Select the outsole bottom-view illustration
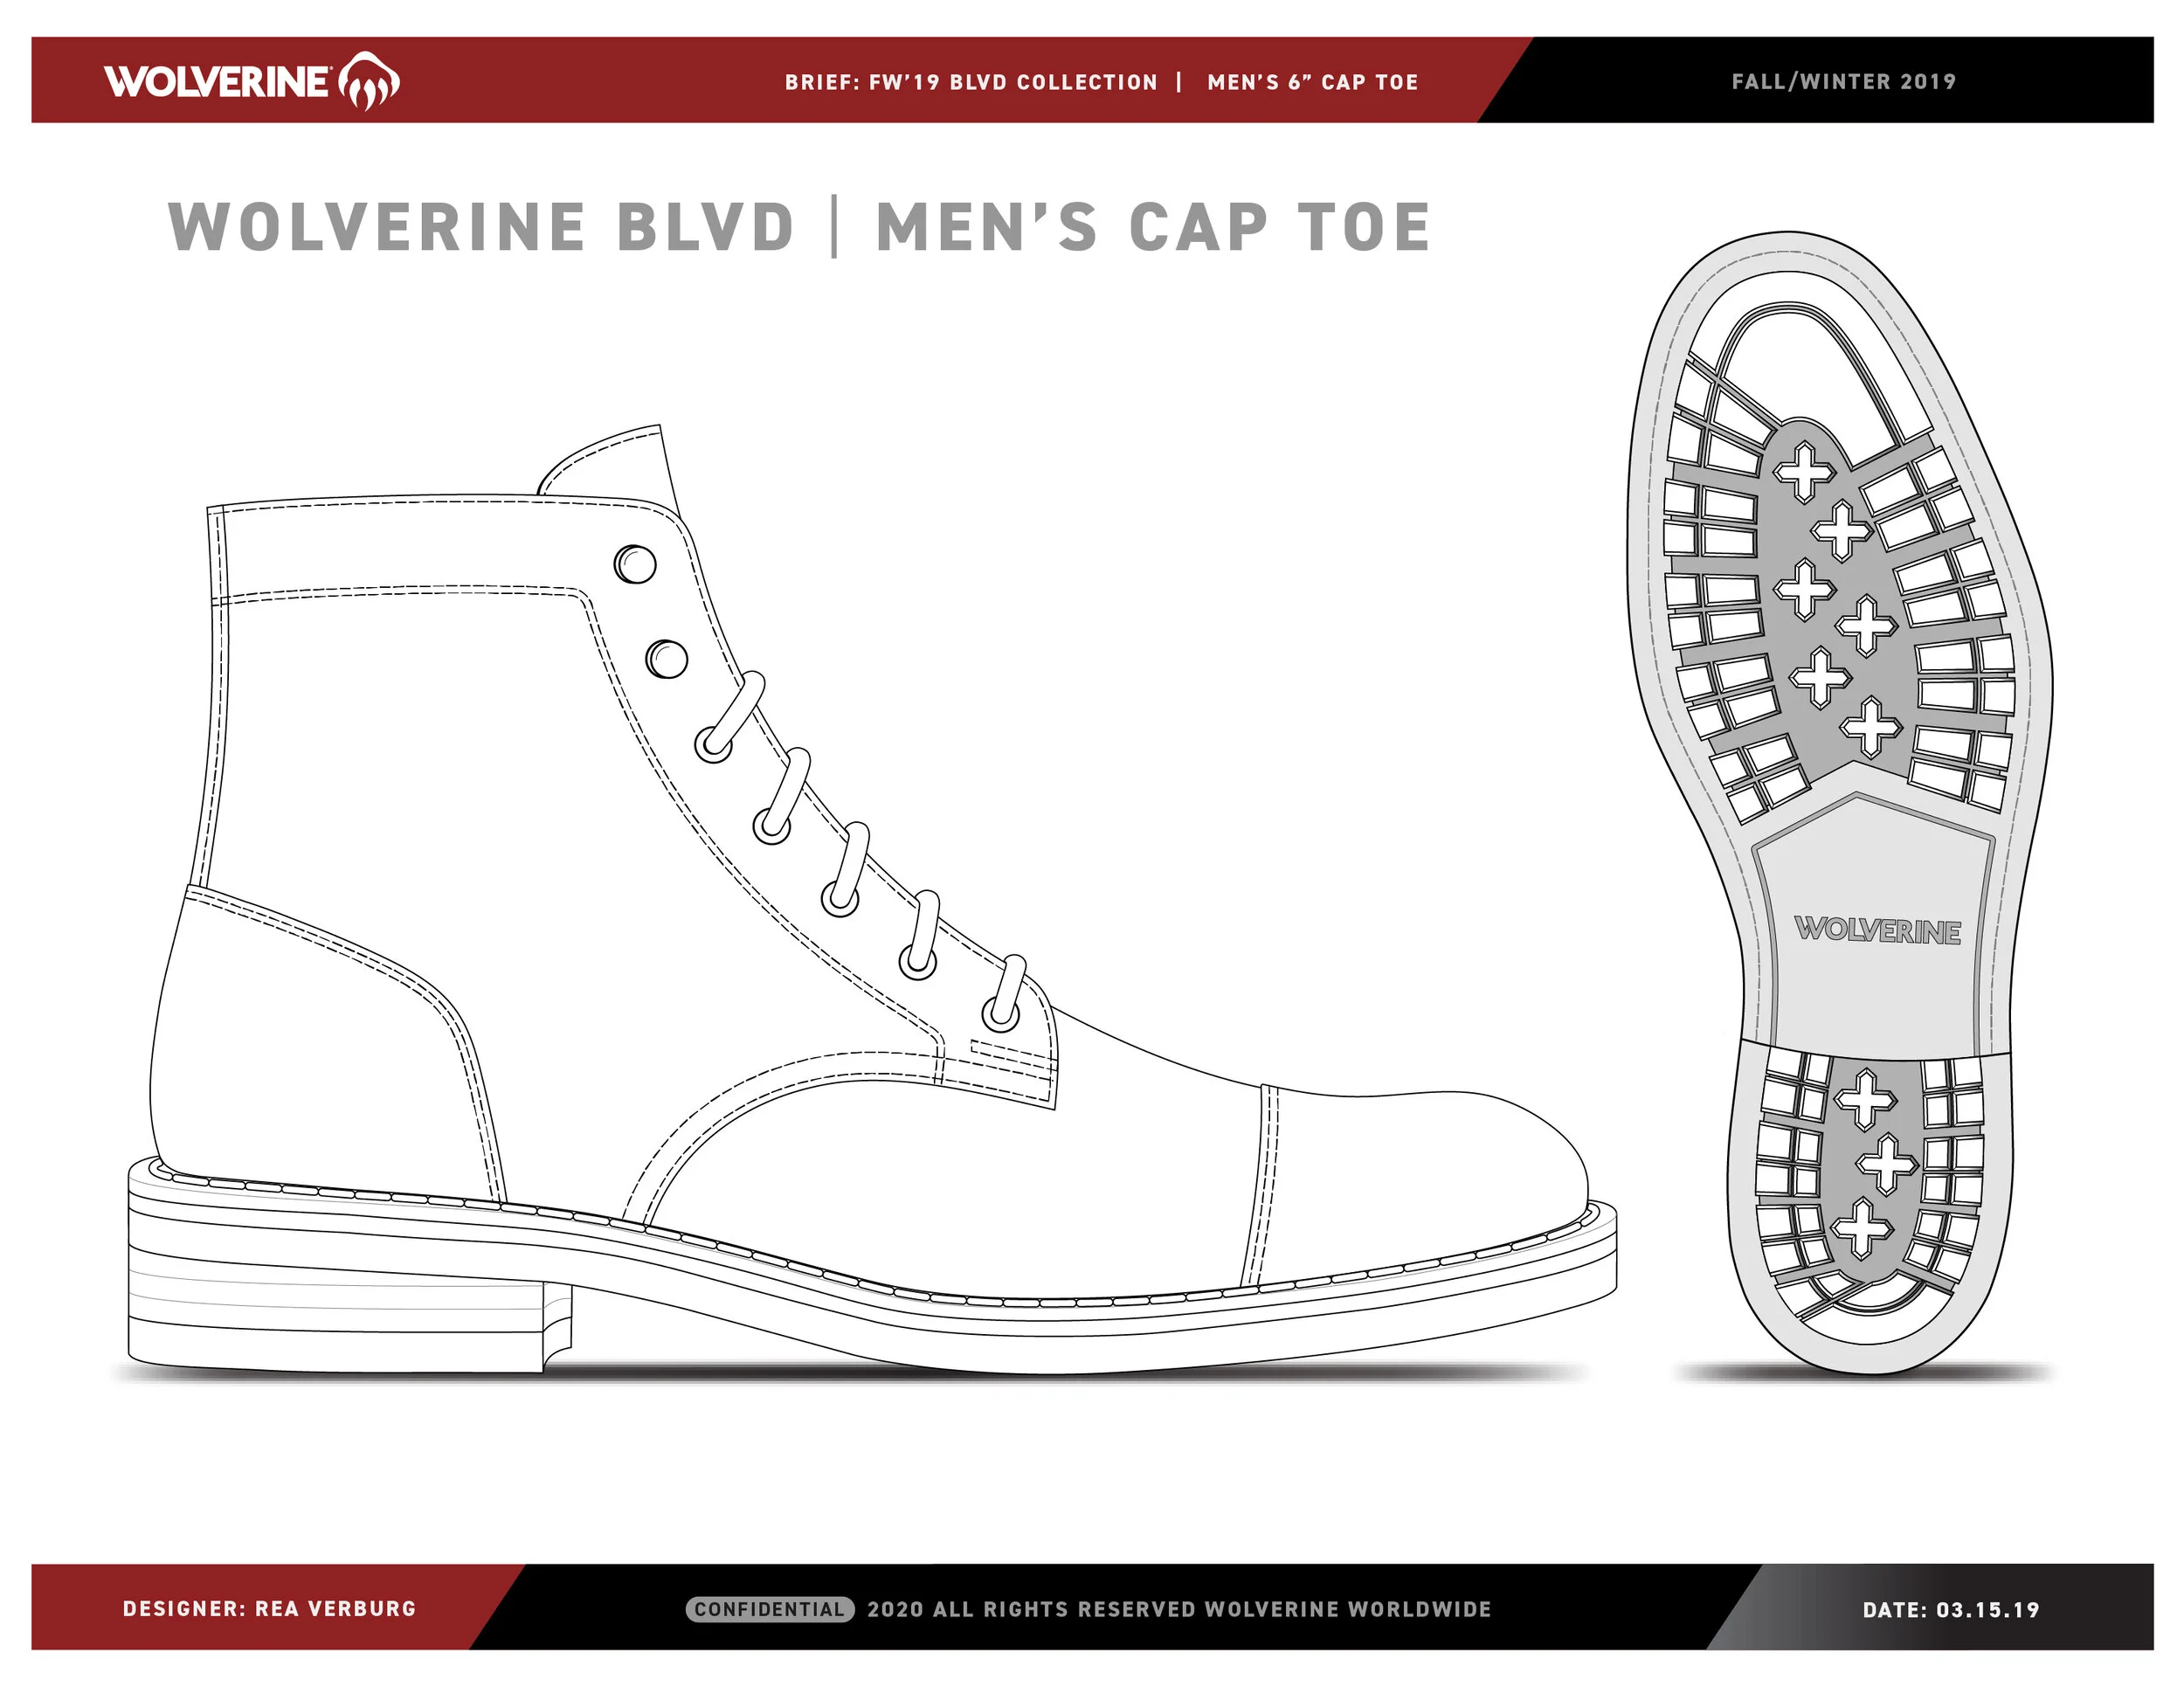The width and height of the screenshot is (2184, 1687). 1841,803
